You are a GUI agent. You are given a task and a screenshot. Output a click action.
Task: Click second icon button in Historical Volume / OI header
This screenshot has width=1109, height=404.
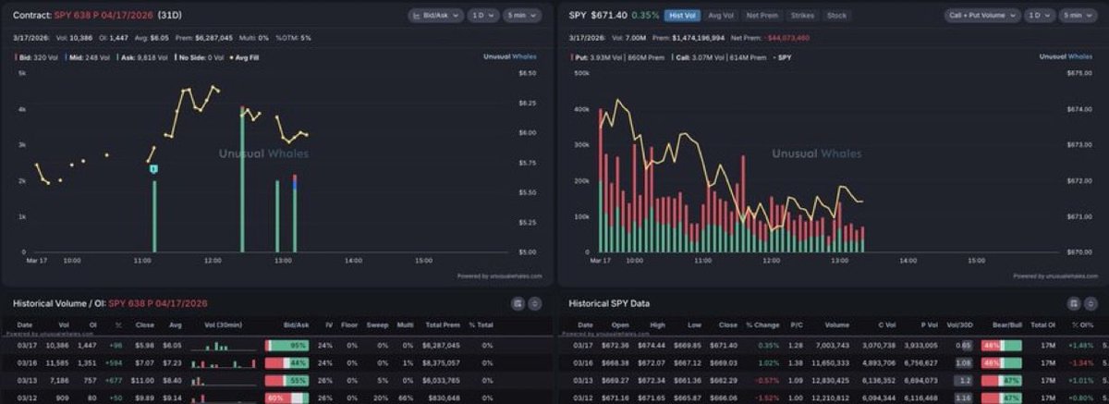pos(535,303)
